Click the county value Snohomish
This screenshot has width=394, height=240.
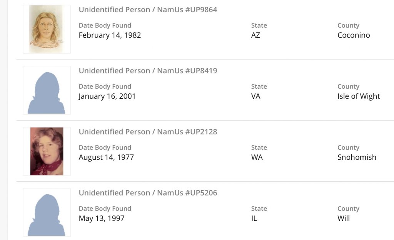coord(357,157)
